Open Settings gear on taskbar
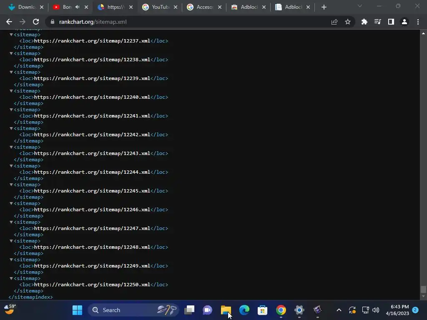427x320 pixels. [x=299, y=310]
